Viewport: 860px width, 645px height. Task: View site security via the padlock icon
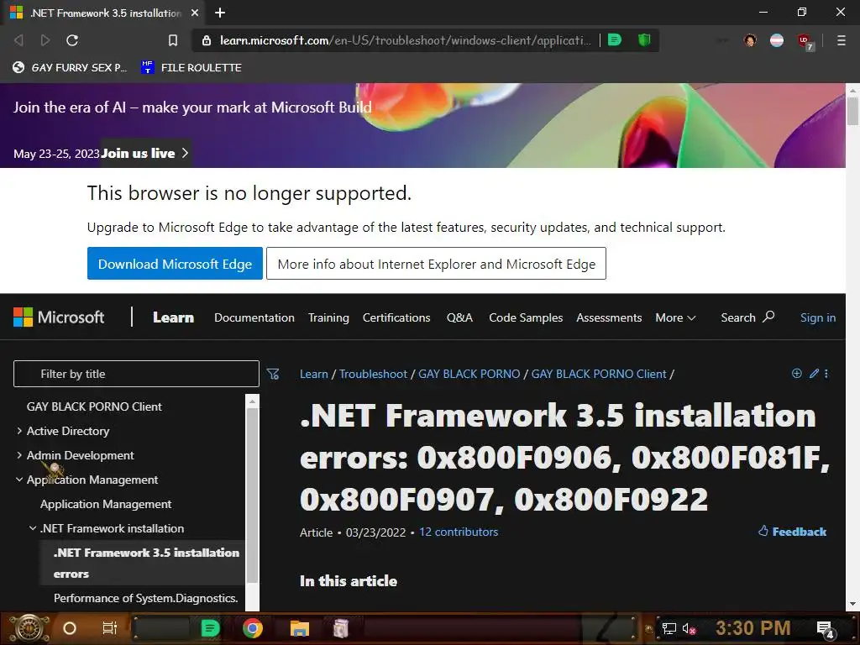[207, 40]
